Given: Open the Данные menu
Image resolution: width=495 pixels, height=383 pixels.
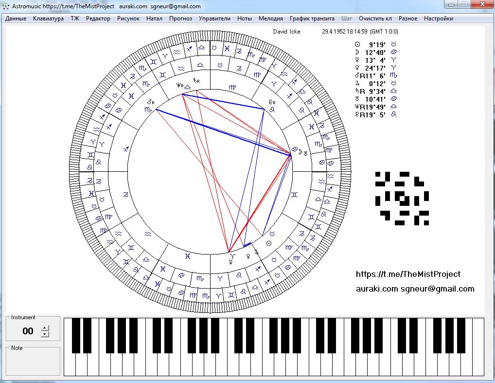Looking at the screenshot, I should (16, 18).
